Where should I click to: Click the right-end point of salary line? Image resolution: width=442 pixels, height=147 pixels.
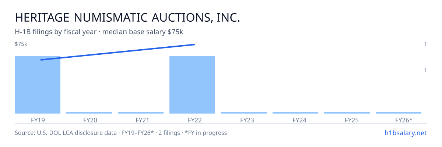(194, 44)
